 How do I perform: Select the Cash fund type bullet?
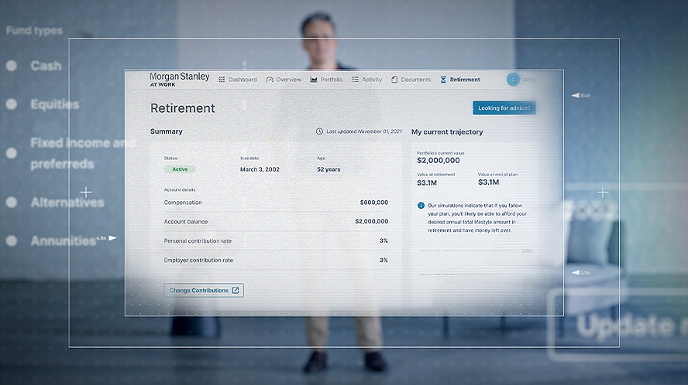[12, 66]
